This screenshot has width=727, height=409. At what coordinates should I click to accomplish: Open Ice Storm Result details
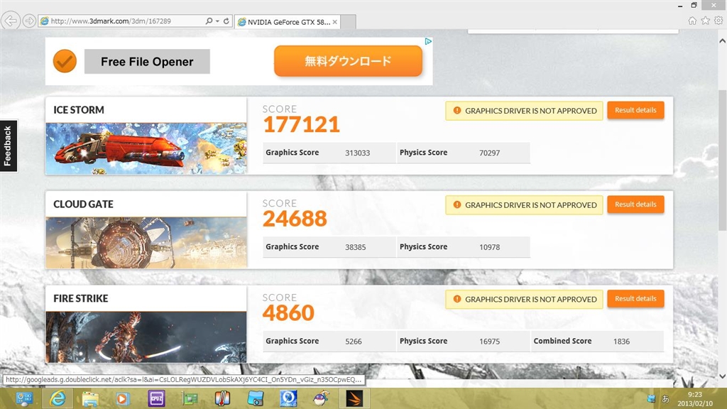pos(635,110)
